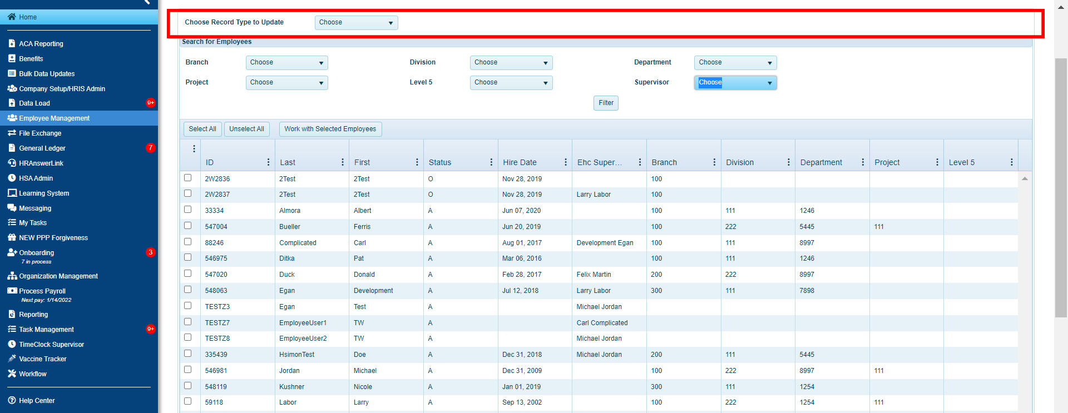This screenshot has height=413, width=1068.
Task: Click the Company Setup/HRIS Admin icon
Action: point(12,88)
